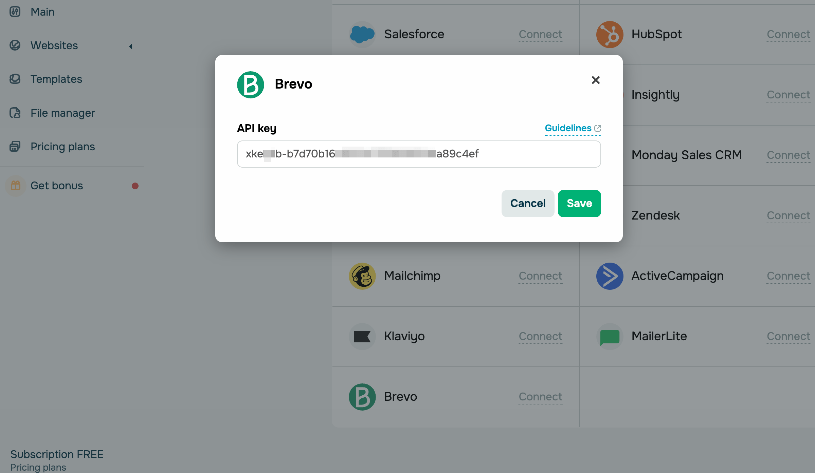Go to Templates in sidebar
The image size is (815, 473).
(x=56, y=79)
